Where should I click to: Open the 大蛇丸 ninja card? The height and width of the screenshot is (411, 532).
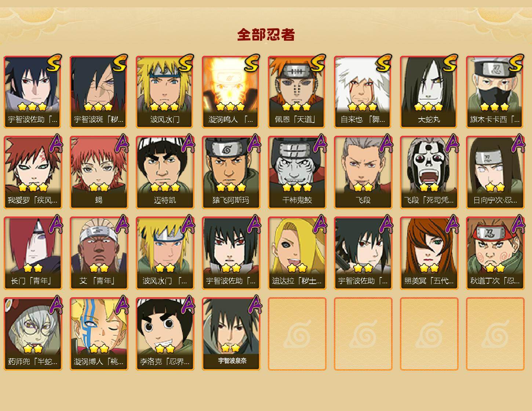point(429,92)
